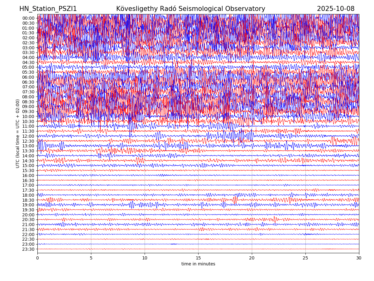
Task: Click the HN_Station_PSZI1 station title
Action: click(48, 9)
